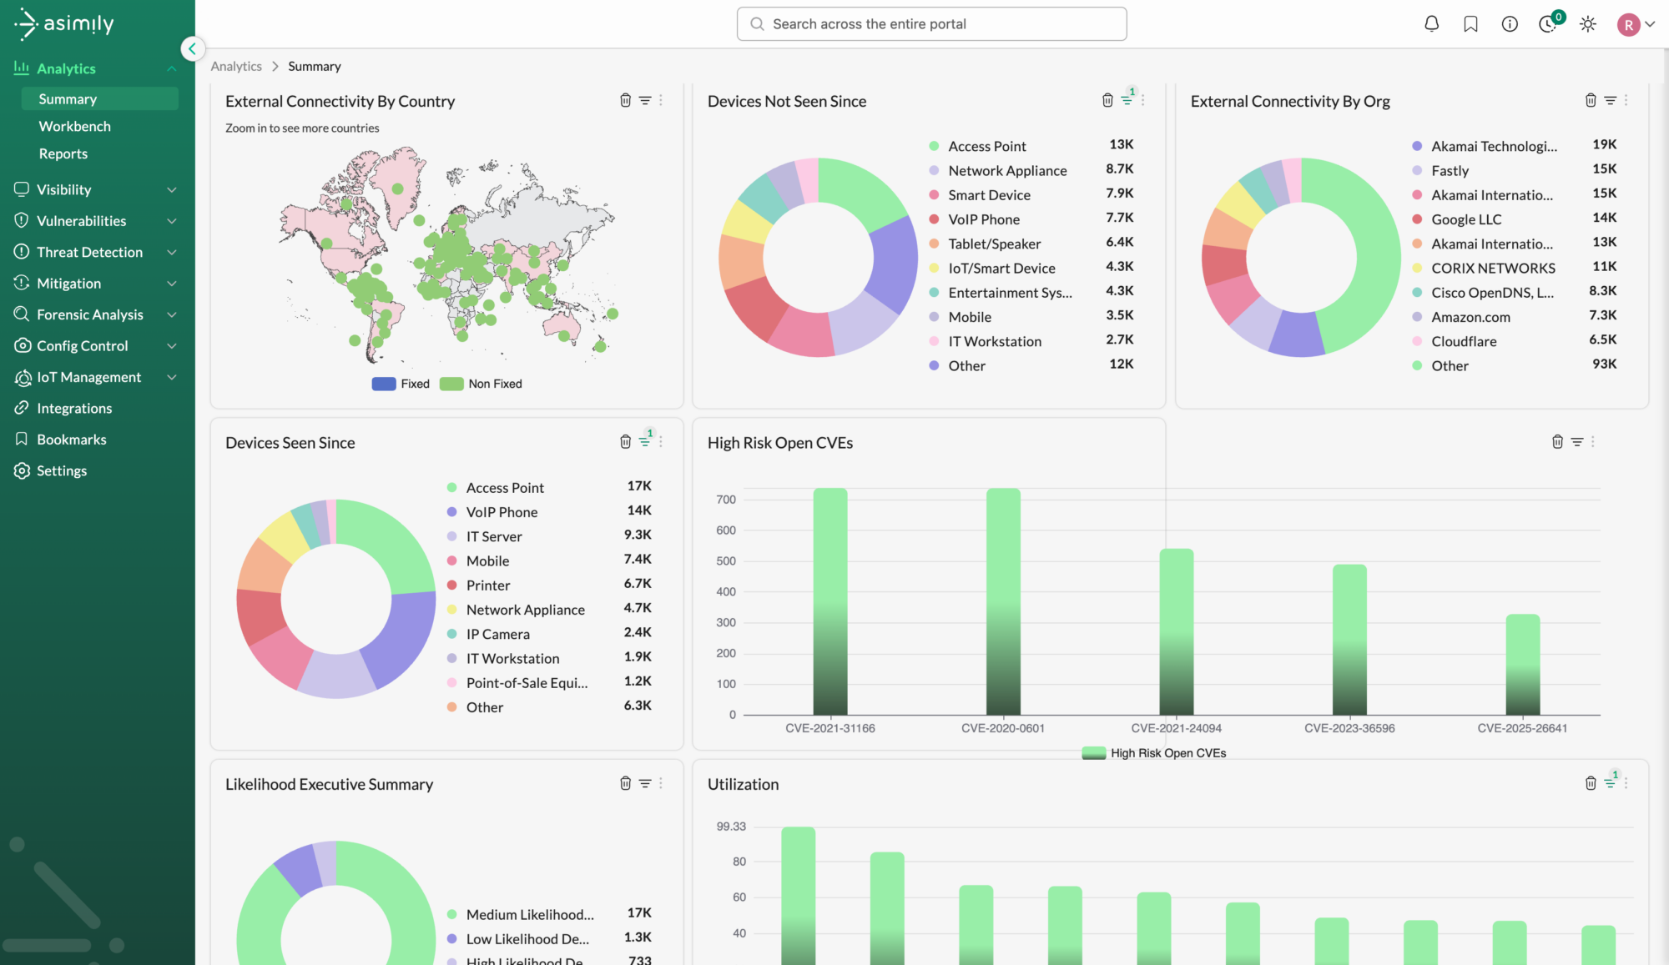
Task: Filter External Connectivity By Org widget
Action: point(1611,100)
